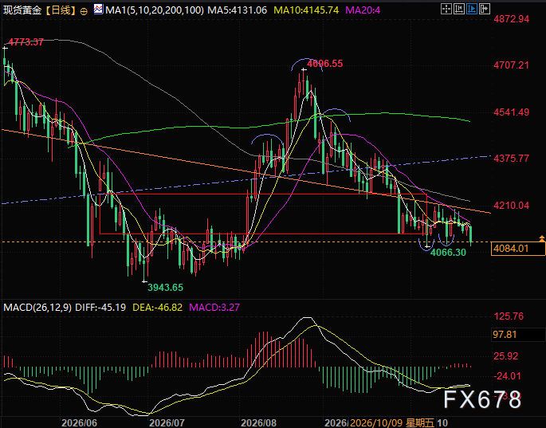Click the 4066.30 low price label
This screenshot has width=546, height=428.
pyautogui.click(x=448, y=253)
